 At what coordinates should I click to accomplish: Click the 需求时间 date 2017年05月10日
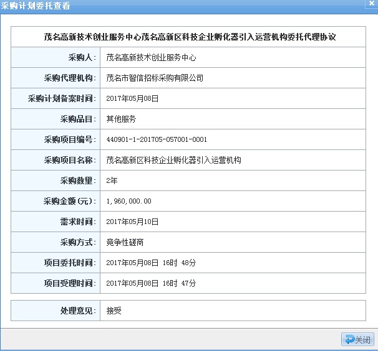click(x=133, y=222)
